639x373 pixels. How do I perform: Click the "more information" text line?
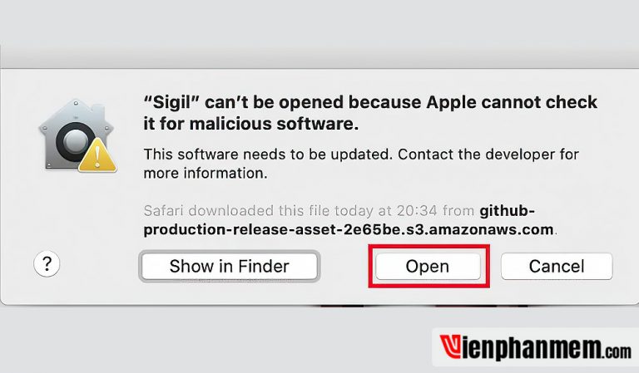(x=206, y=174)
